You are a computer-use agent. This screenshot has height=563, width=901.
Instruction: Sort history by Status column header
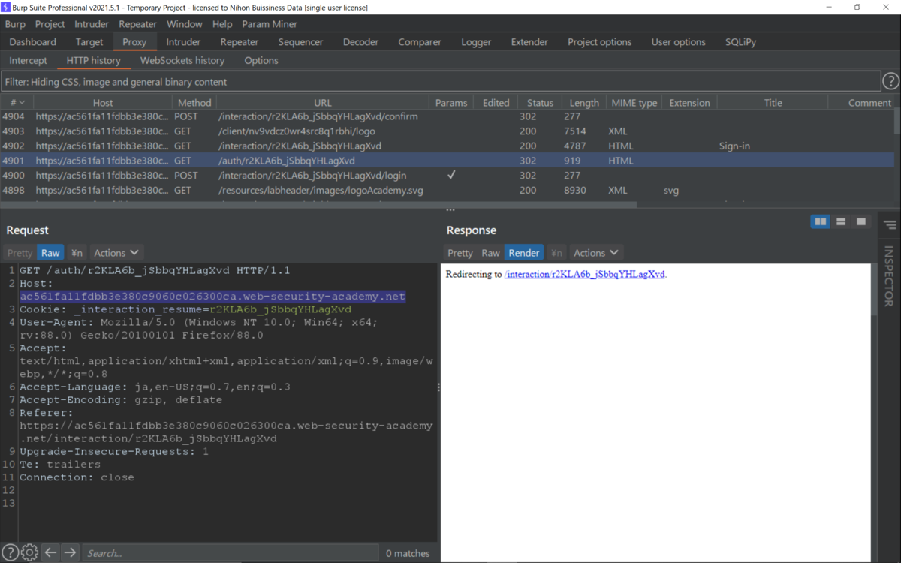[x=540, y=103]
